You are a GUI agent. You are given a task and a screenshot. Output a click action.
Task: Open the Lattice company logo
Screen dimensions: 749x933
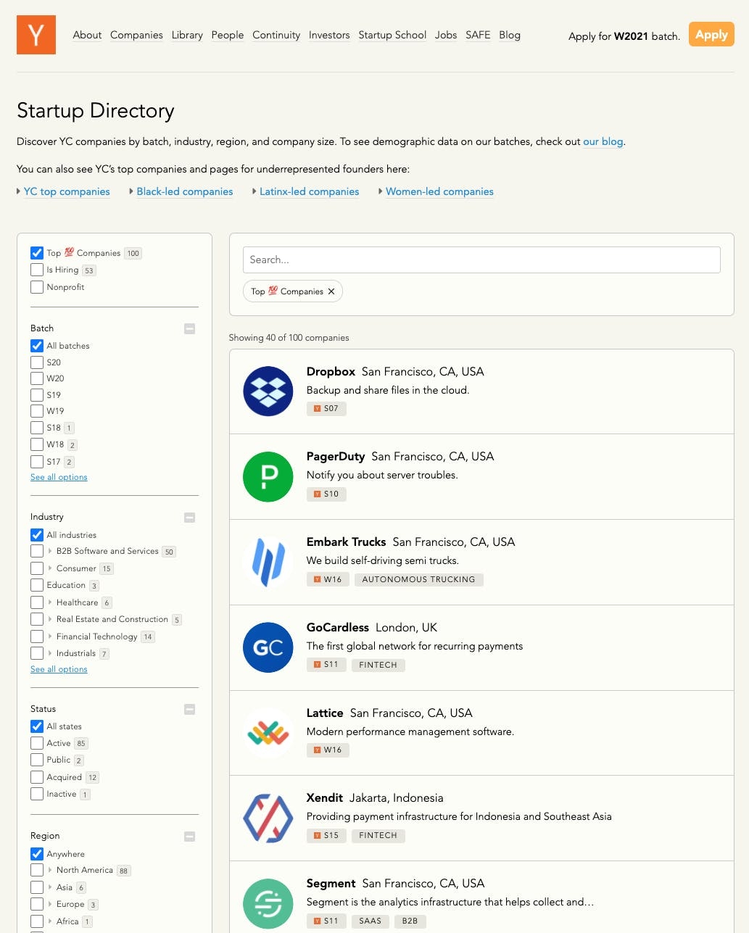pos(268,733)
